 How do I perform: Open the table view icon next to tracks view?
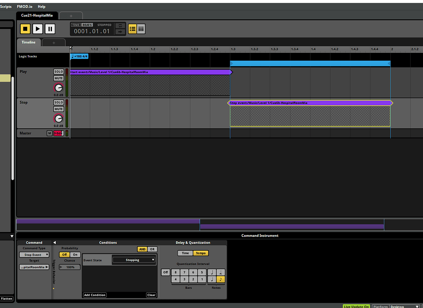point(141,28)
